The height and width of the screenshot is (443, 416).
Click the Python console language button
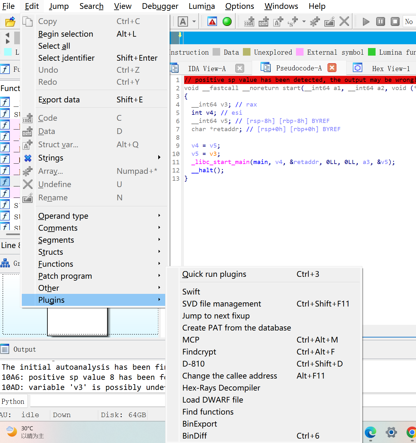[x=13, y=401]
